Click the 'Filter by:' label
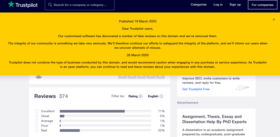This screenshot has height=137, width=280. click(118, 96)
